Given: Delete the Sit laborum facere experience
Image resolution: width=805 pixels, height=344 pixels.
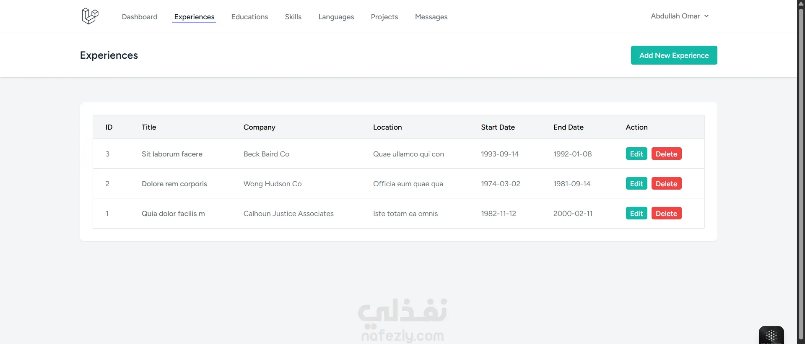Looking at the screenshot, I should coord(666,154).
